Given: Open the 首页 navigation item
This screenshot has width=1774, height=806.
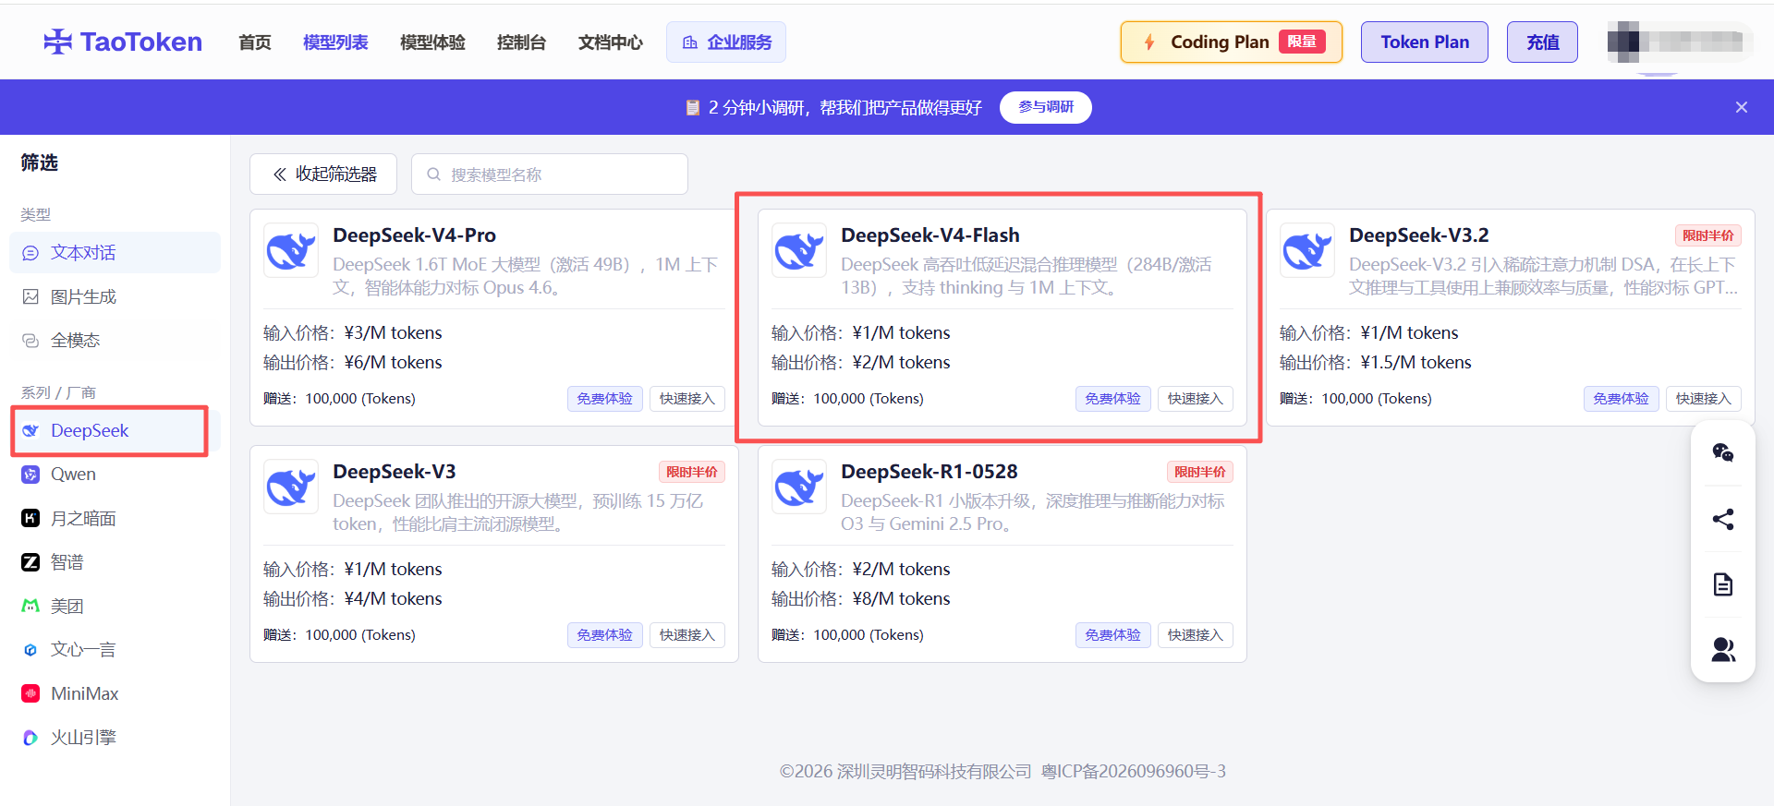Looking at the screenshot, I should point(255,42).
